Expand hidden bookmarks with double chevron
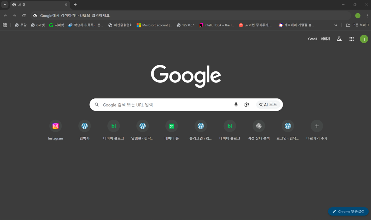 (x=336, y=25)
